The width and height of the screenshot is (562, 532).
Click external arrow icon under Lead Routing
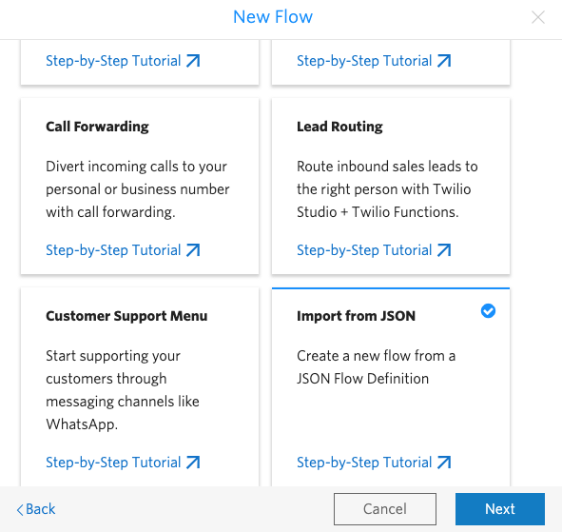(x=444, y=250)
